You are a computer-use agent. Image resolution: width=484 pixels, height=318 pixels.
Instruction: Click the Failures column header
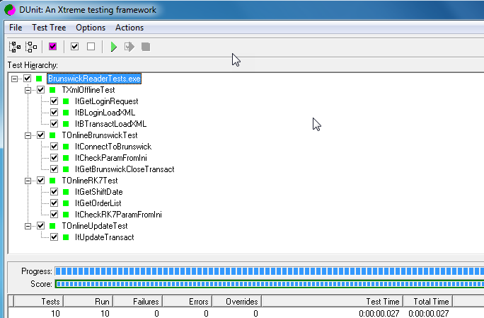click(146, 302)
